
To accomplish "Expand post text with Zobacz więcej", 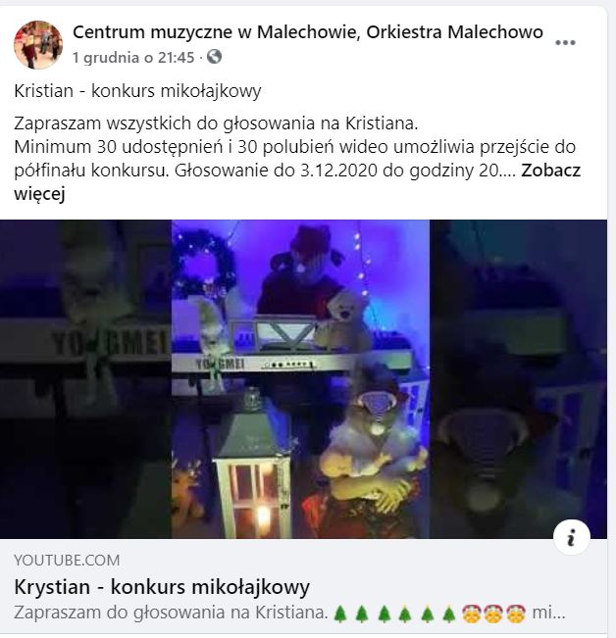I will coord(297,182).
